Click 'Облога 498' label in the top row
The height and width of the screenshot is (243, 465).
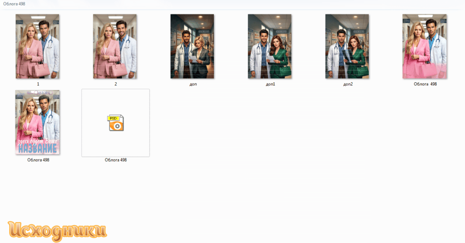pyautogui.click(x=425, y=84)
